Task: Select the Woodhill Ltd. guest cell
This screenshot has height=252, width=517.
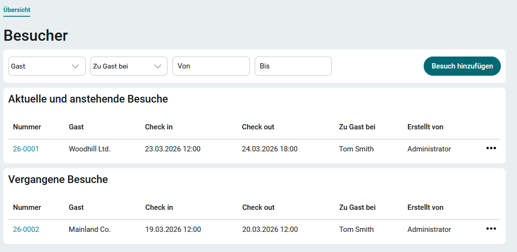Action: [90, 149]
